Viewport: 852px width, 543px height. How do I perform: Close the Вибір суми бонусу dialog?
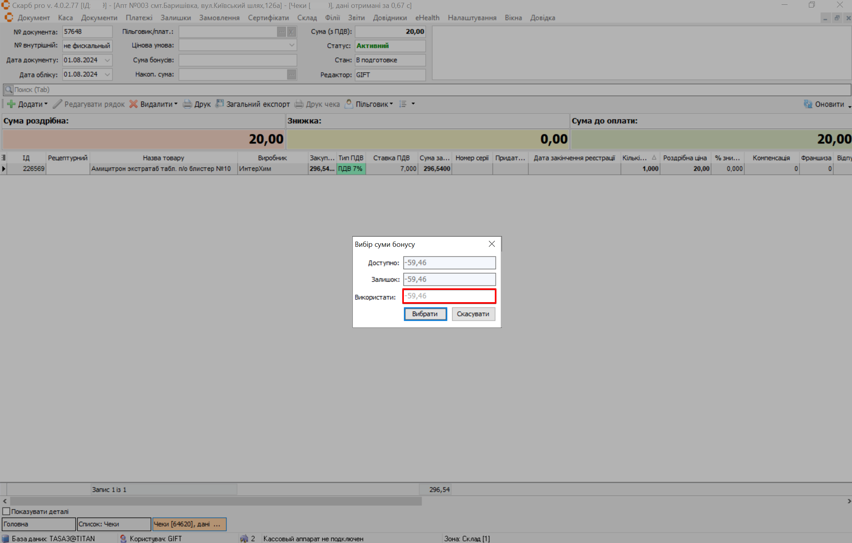[x=492, y=244]
